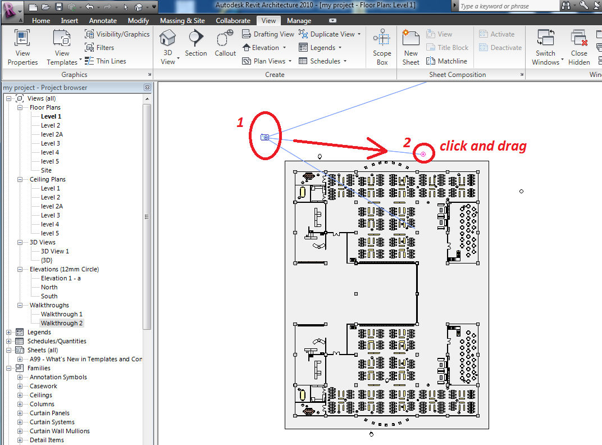This screenshot has height=445, width=602.
Task: Open Plan Views dropdown
Action: pos(267,61)
